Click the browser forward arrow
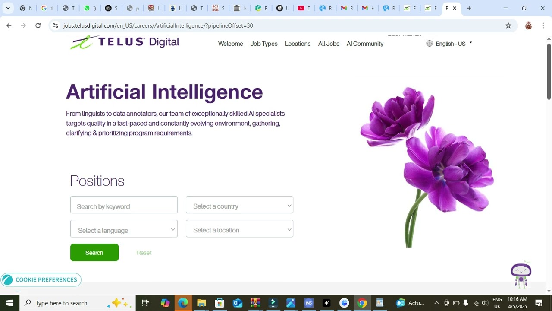Image resolution: width=552 pixels, height=311 pixels. click(x=23, y=25)
